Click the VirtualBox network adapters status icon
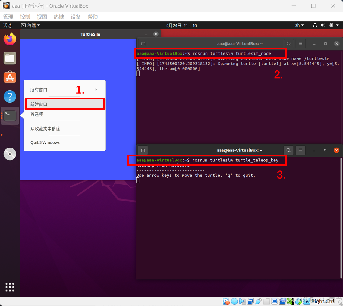The height and width of the screenshot is (306, 343). click(250, 301)
